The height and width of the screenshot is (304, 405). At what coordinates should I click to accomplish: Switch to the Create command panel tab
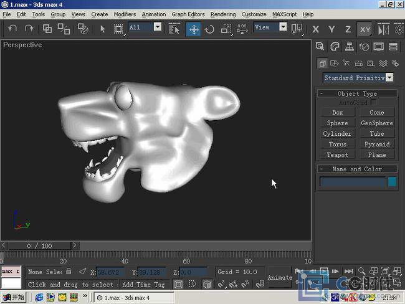click(x=320, y=47)
